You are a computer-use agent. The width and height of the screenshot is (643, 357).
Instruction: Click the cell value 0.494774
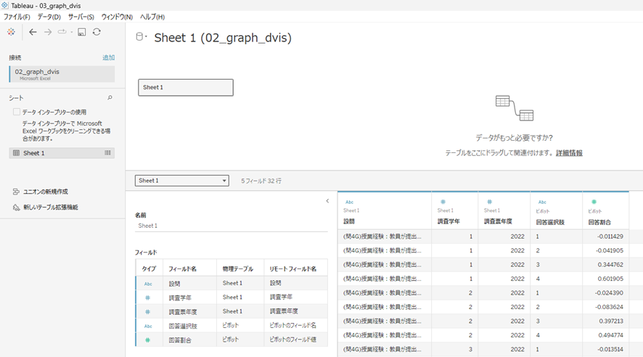tap(610, 335)
